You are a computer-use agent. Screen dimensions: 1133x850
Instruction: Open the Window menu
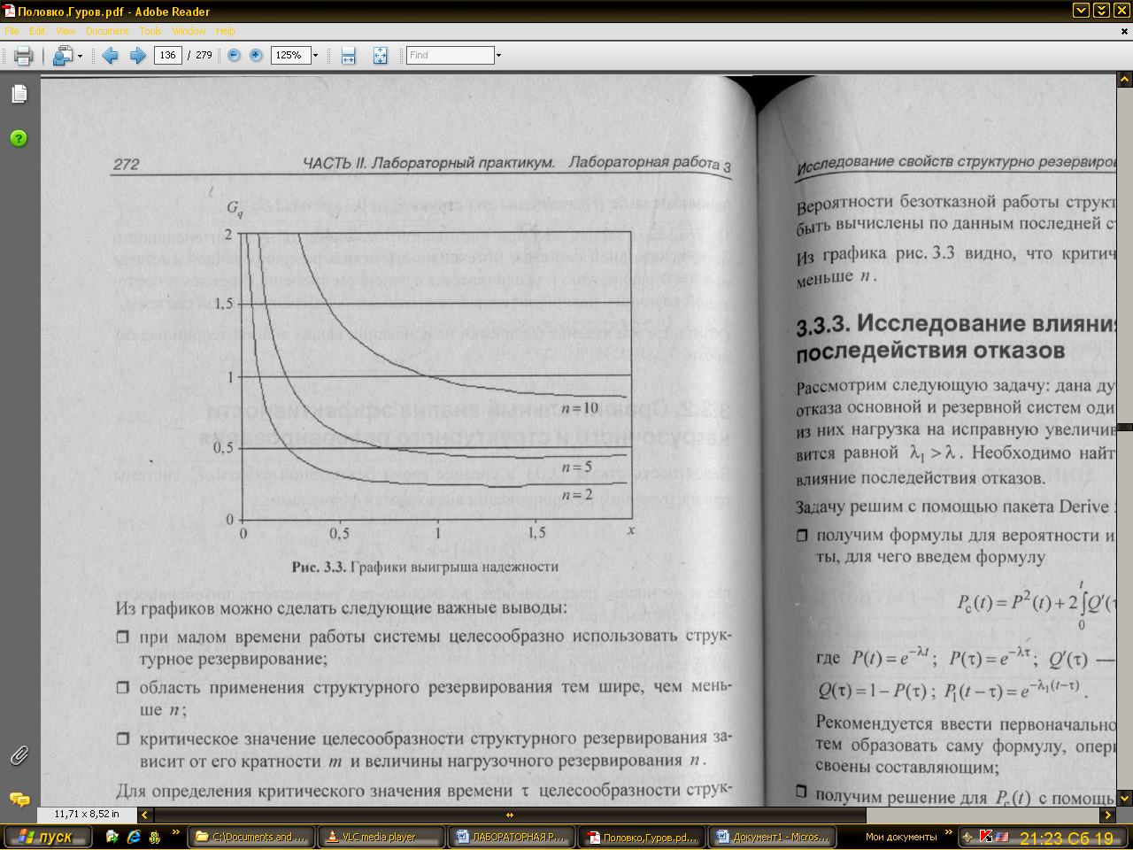[x=189, y=31]
